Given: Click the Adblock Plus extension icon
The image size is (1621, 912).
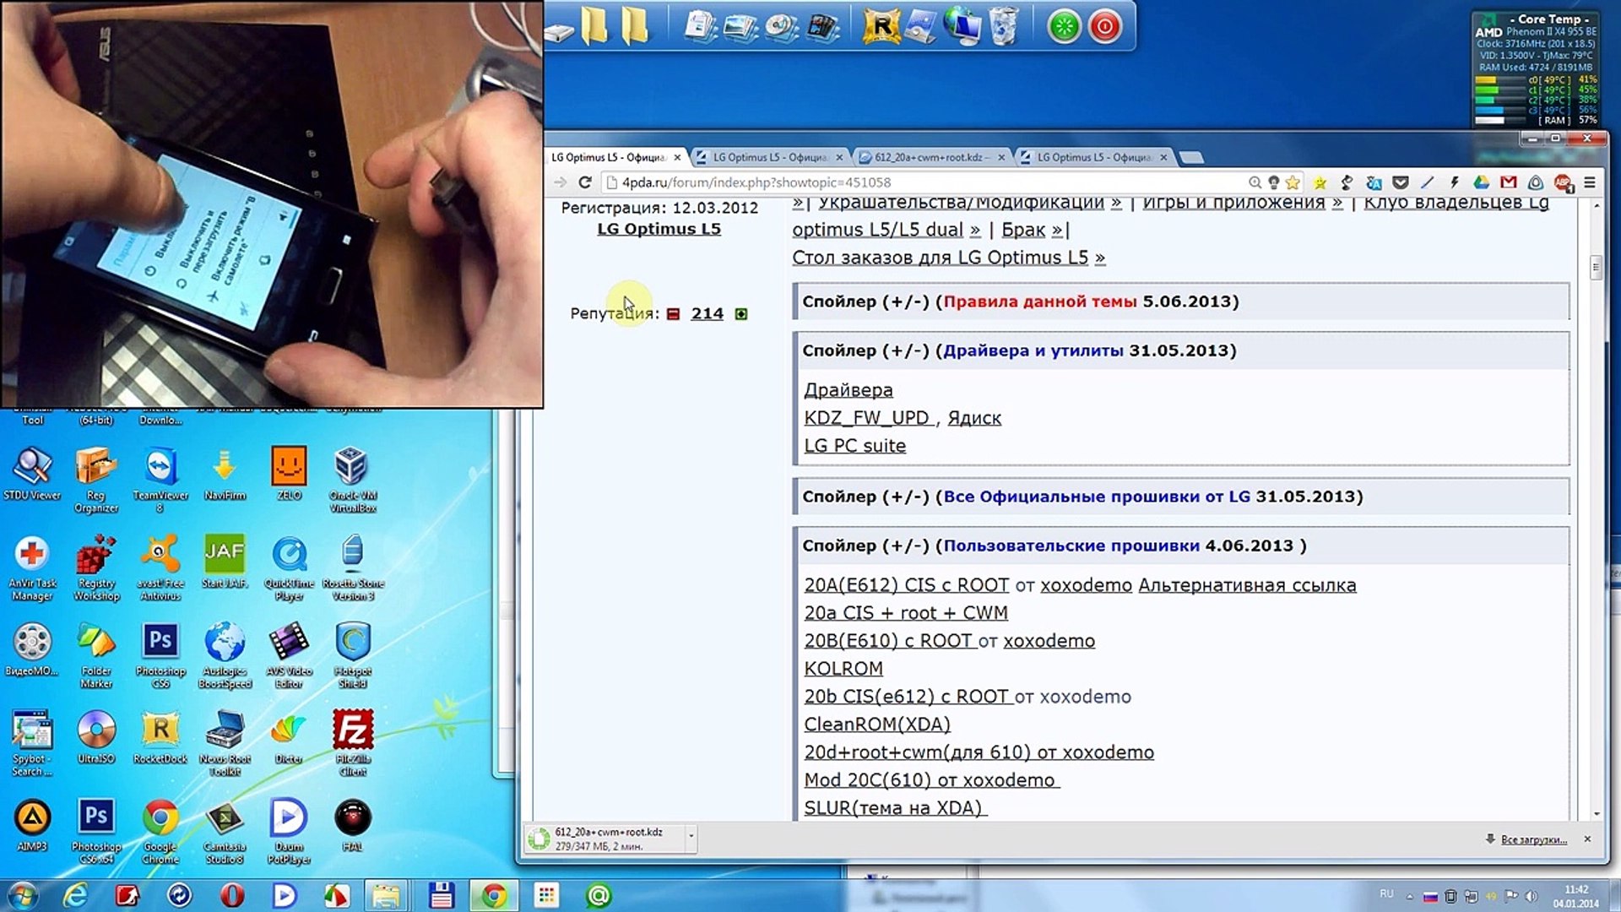Looking at the screenshot, I should pyautogui.click(x=1563, y=182).
